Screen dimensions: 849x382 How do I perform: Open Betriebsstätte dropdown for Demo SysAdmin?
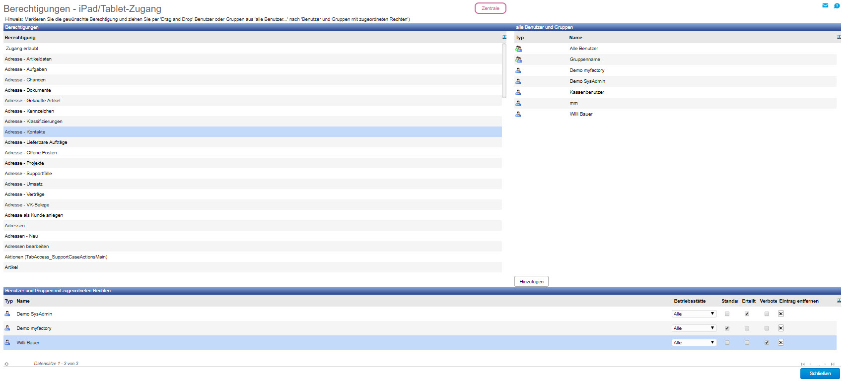click(694, 314)
